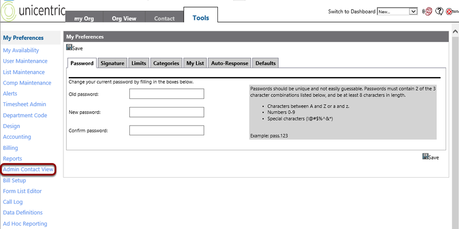Focus the Confirm password field

[166, 131]
